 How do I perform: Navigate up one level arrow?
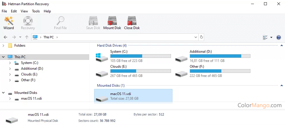[27, 37]
